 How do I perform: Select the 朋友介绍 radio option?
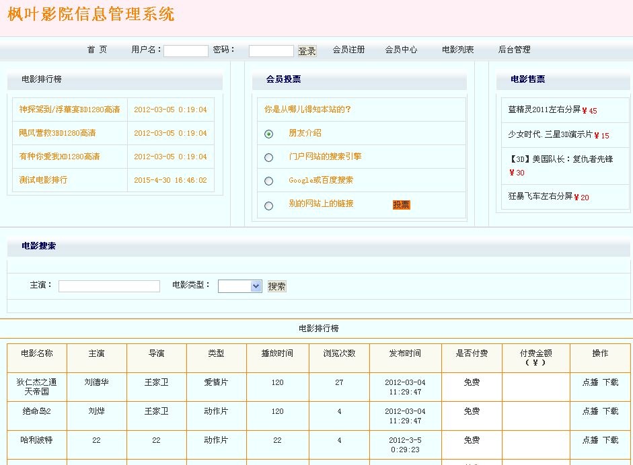point(269,134)
